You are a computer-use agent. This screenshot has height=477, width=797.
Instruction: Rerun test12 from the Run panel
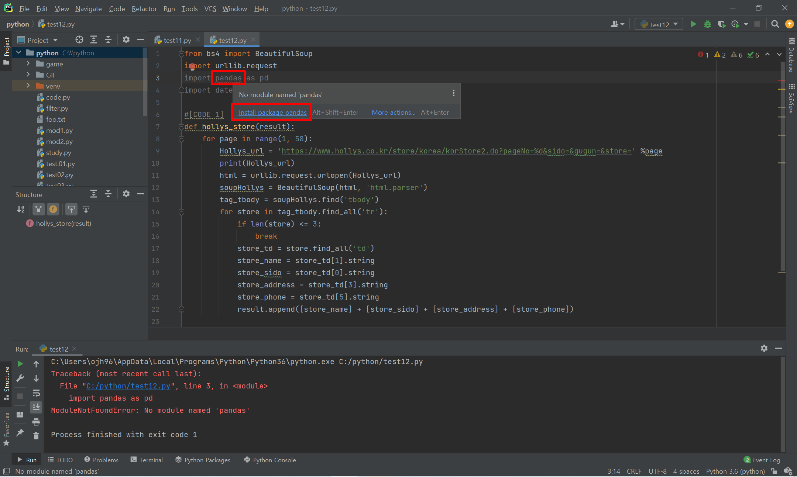(20, 364)
